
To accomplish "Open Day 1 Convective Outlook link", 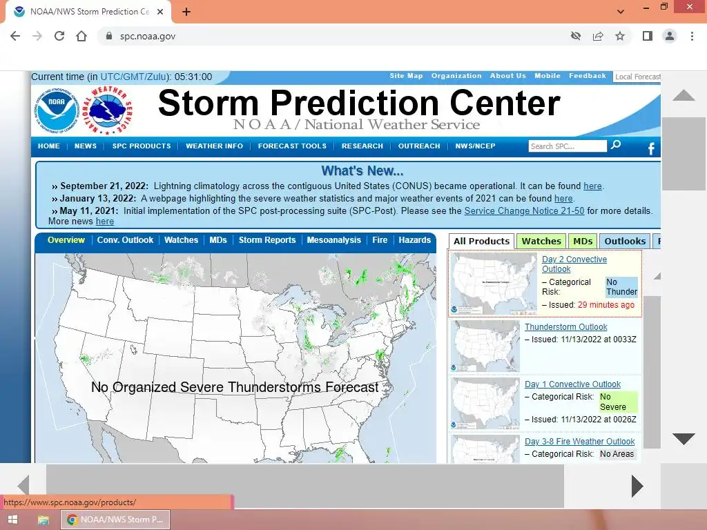I will pyautogui.click(x=572, y=384).
